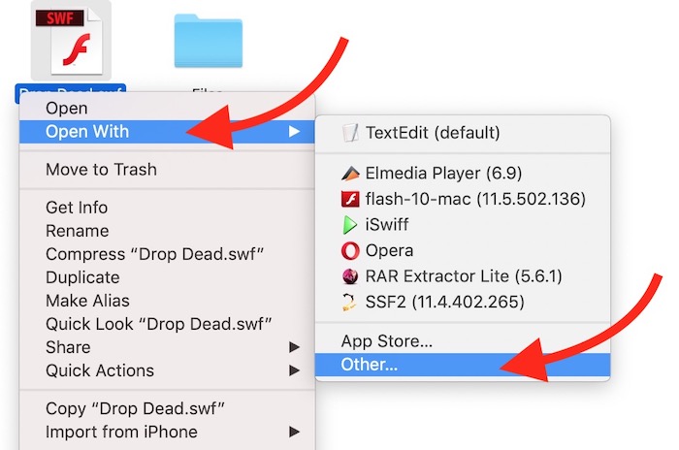Select Move to Trash
This screenshot has height=450, width=679.
(x=101, y=170)
